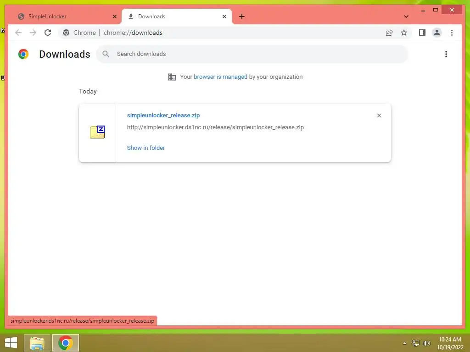This screenshot has height=352, width=470.
Task: Open File Explorer from the taskbar
Action: 37,343
